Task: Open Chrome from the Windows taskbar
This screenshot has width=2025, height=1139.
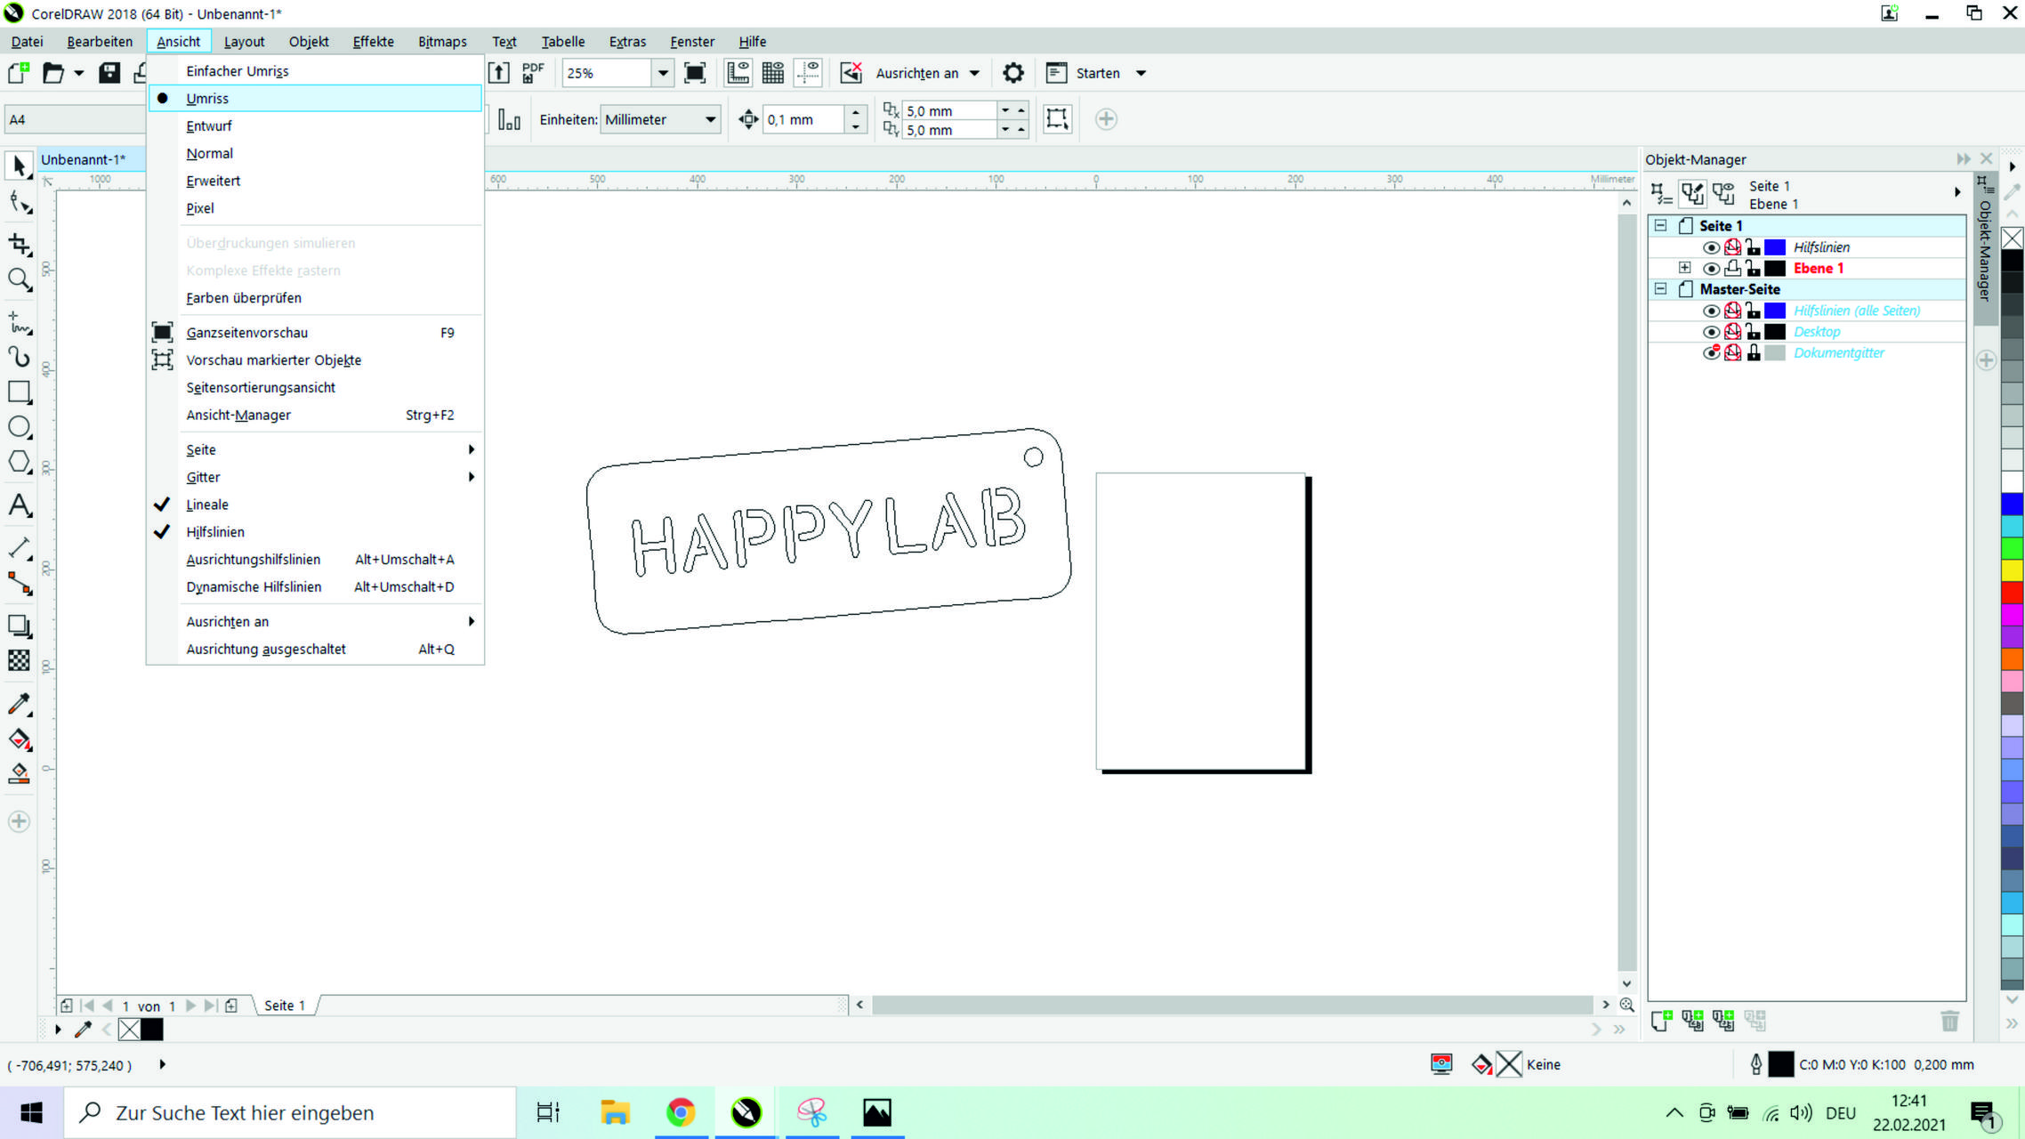Action: [681, 1112]
